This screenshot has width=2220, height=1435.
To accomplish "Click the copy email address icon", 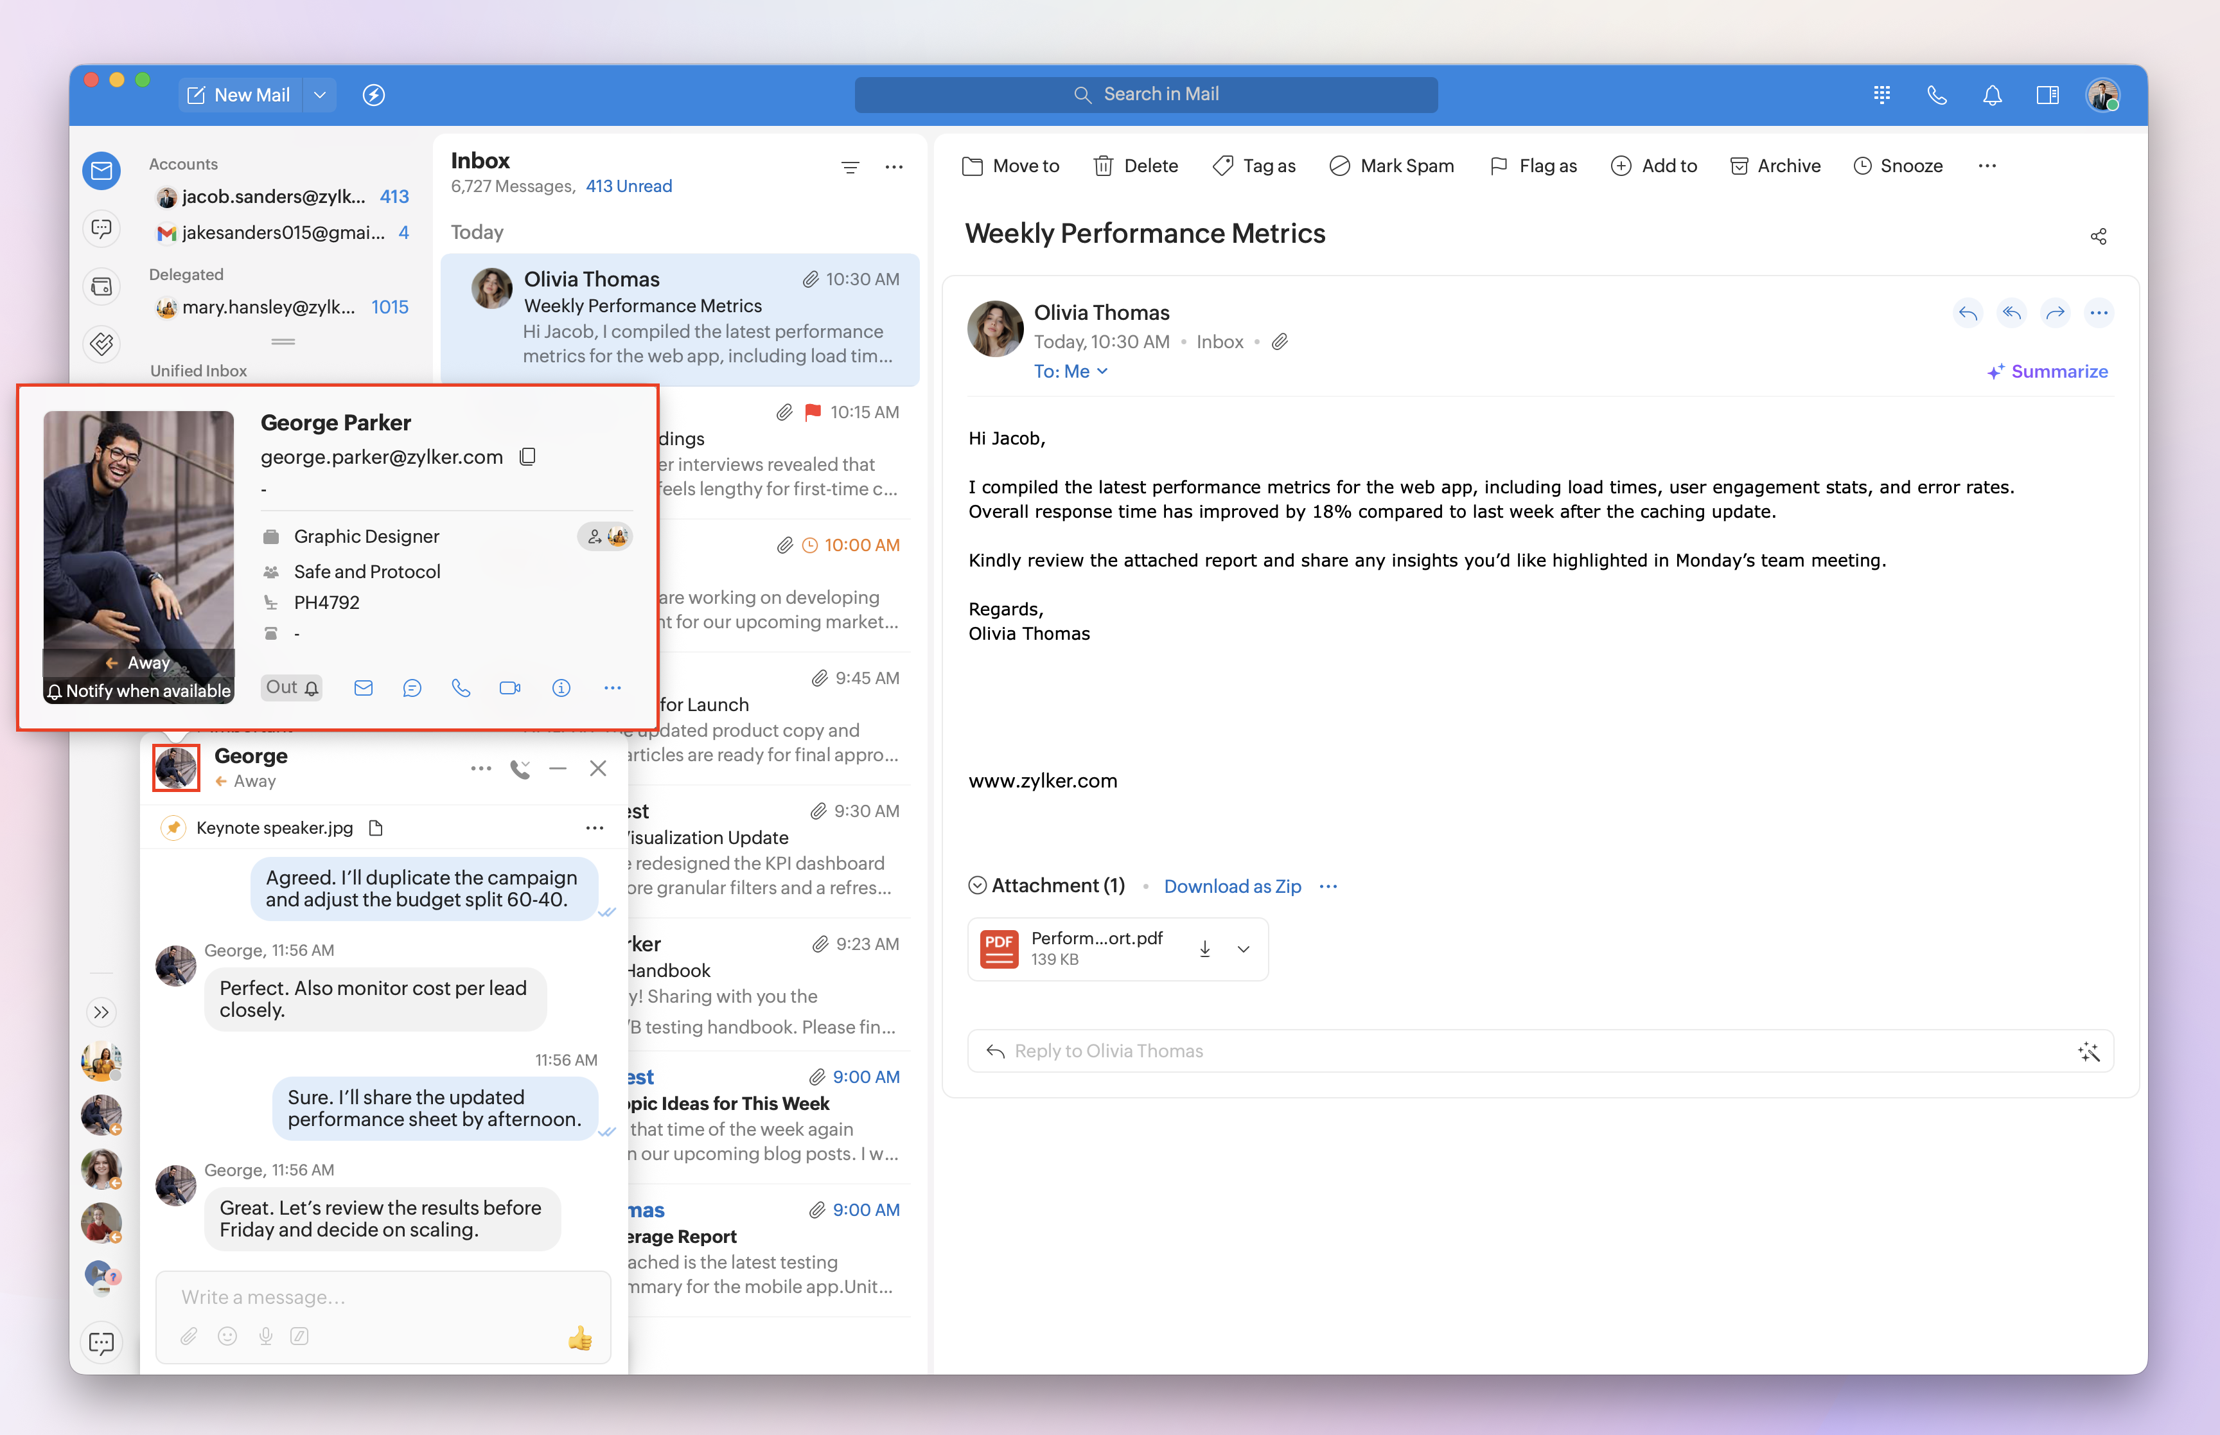I will coord(527,457).
